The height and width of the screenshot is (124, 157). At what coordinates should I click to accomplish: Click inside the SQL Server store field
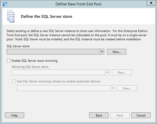click(x=53, y=52)
